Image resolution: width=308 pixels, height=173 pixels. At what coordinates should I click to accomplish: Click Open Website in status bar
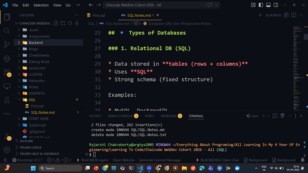point(123,160)
